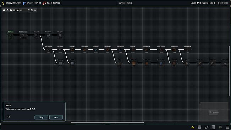Toggle grid display in graph toolbar
This screenshot has width=231, height=130.
click(x=14, y=10)
